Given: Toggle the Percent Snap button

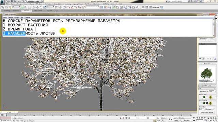Looking at the screenshot, I should (76, 7).
